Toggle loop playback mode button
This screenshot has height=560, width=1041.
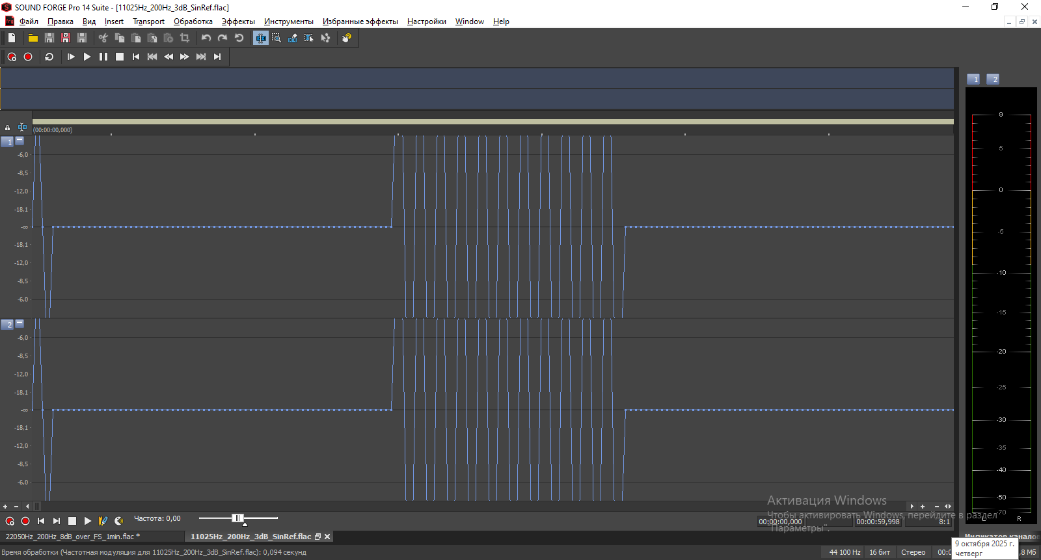pyautogui.click(x=49, y=57)
